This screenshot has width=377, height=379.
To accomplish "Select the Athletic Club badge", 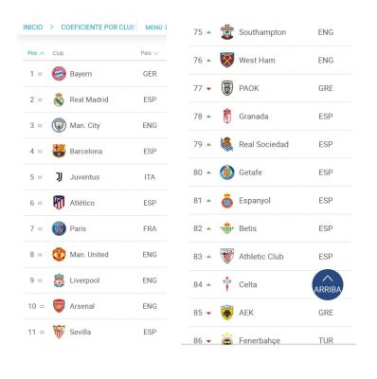I will coord(227,257).
